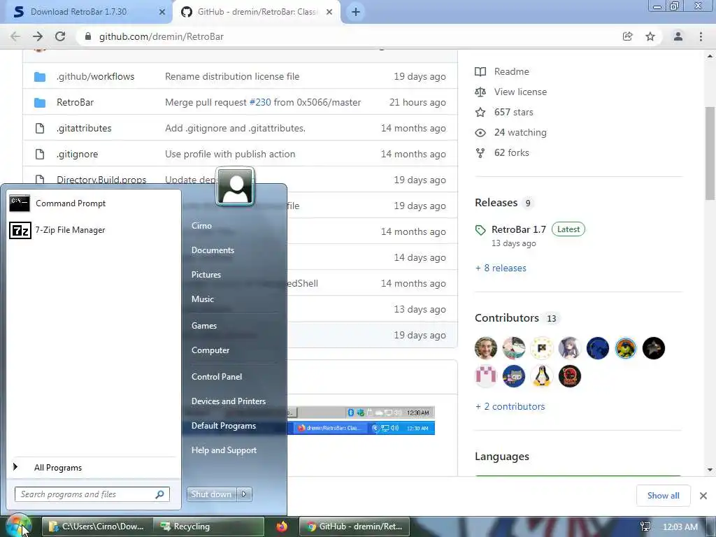Image resolution: width=716 pixels, height=537 pixels.
Task: Open Help and Support
Action: (224, 450)
